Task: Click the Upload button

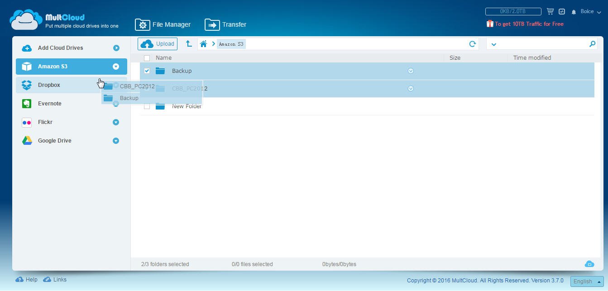Action: coord(158,44)
